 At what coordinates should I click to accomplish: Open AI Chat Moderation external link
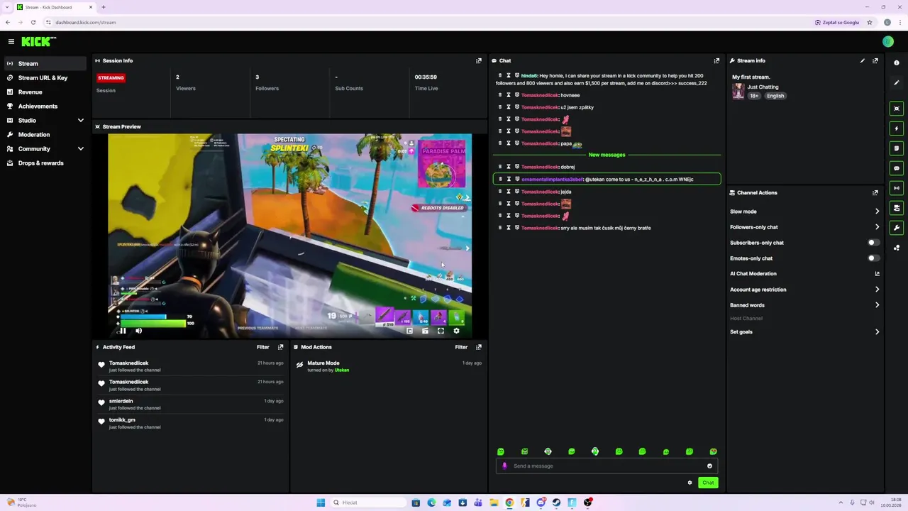(877, 274)
